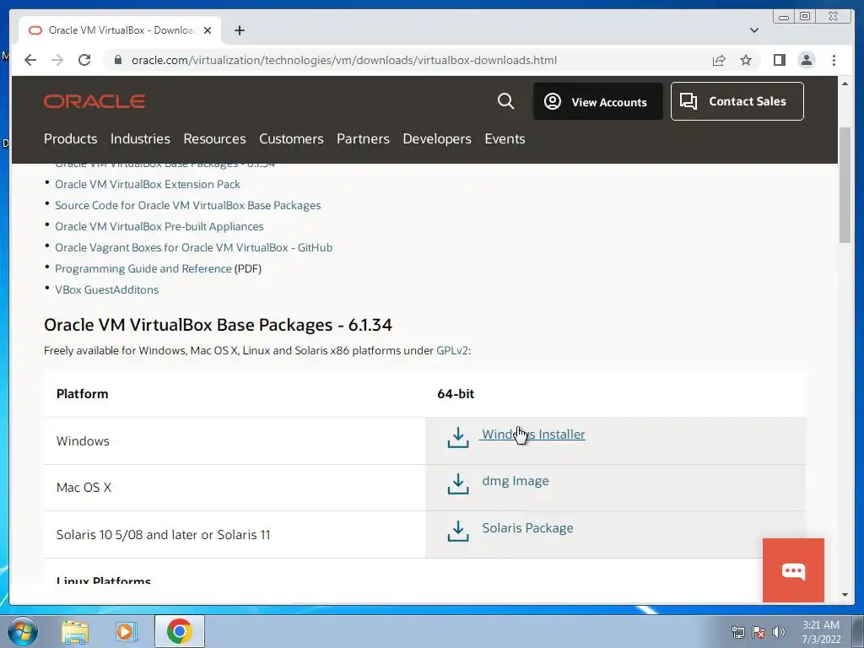Click the Chrome taskbar icon

click(x=180, y=631)
